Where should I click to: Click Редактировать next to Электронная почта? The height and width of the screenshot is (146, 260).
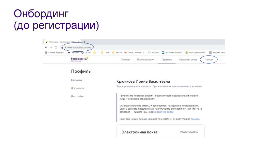click(189, 132)
